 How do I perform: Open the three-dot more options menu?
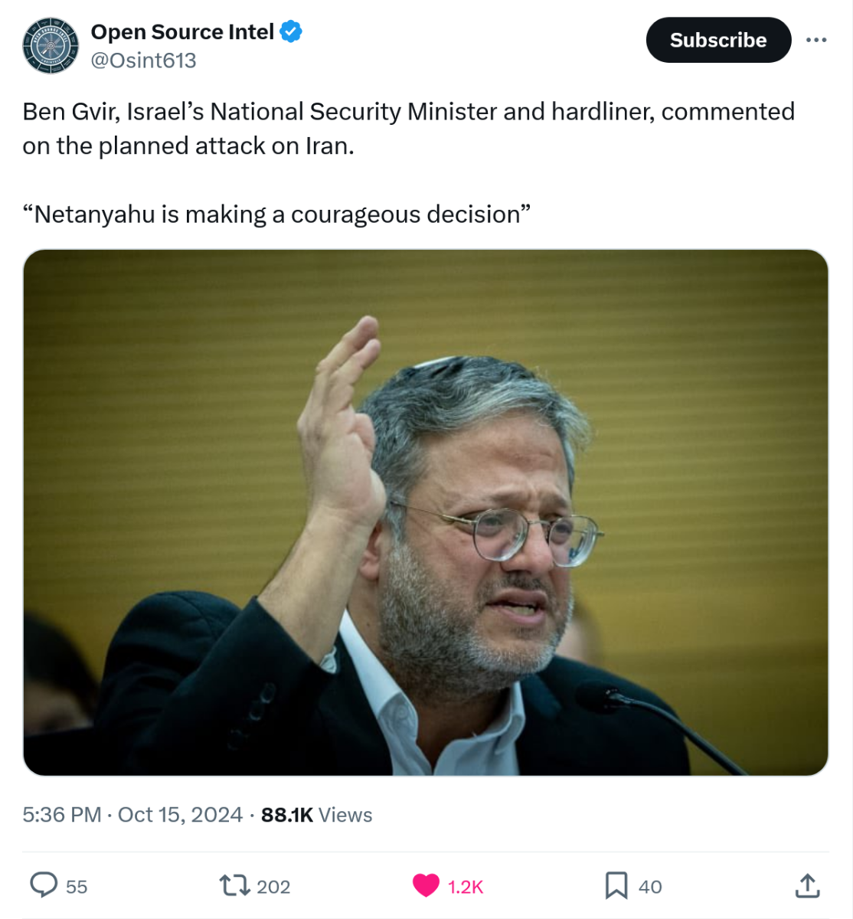click(x=816, y=40)
